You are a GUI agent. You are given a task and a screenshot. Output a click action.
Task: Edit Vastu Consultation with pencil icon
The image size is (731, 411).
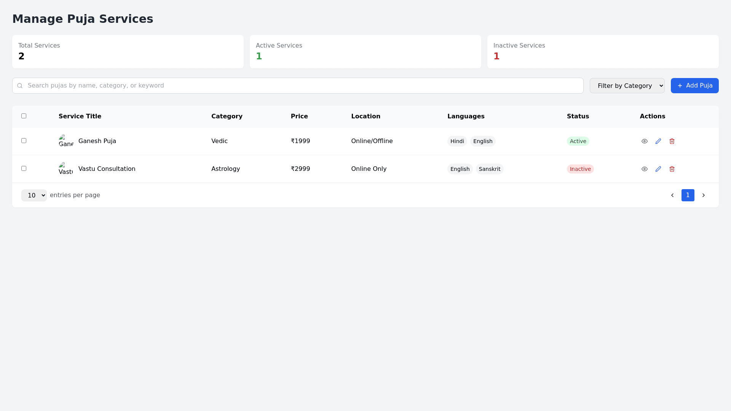click(658, 169)
